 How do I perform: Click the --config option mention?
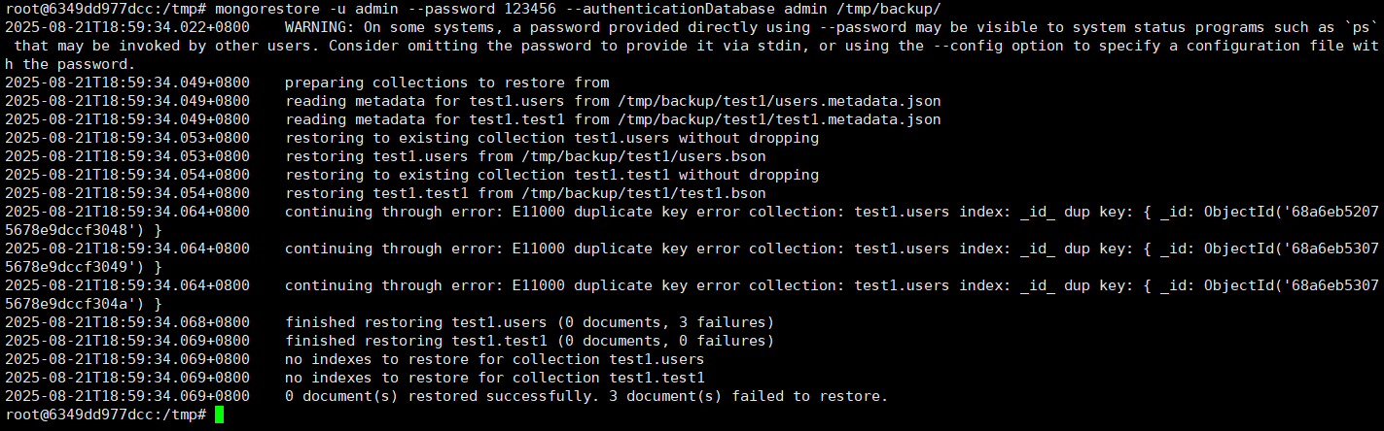[x=973, y=46]
